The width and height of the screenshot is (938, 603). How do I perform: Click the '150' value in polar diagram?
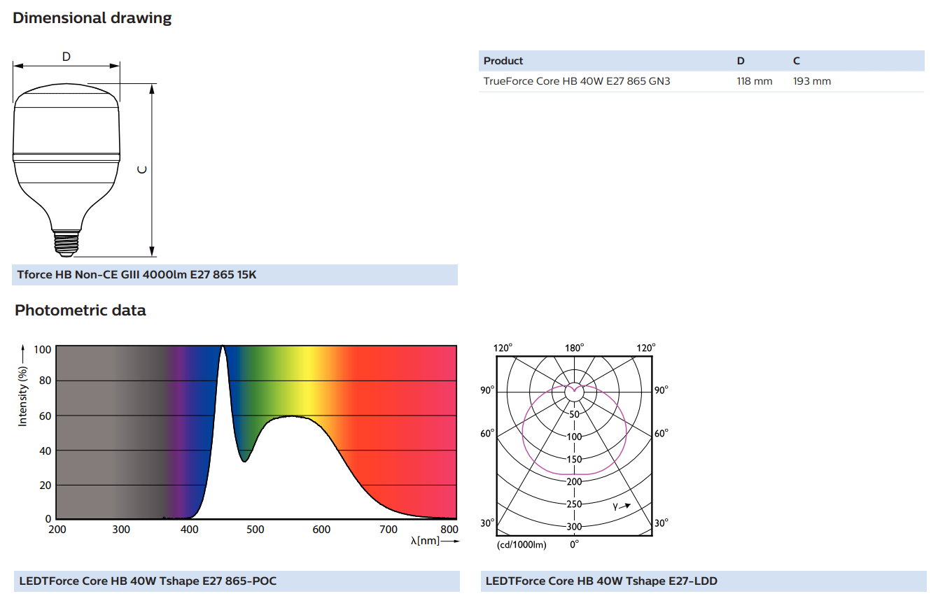pos(574,460)
